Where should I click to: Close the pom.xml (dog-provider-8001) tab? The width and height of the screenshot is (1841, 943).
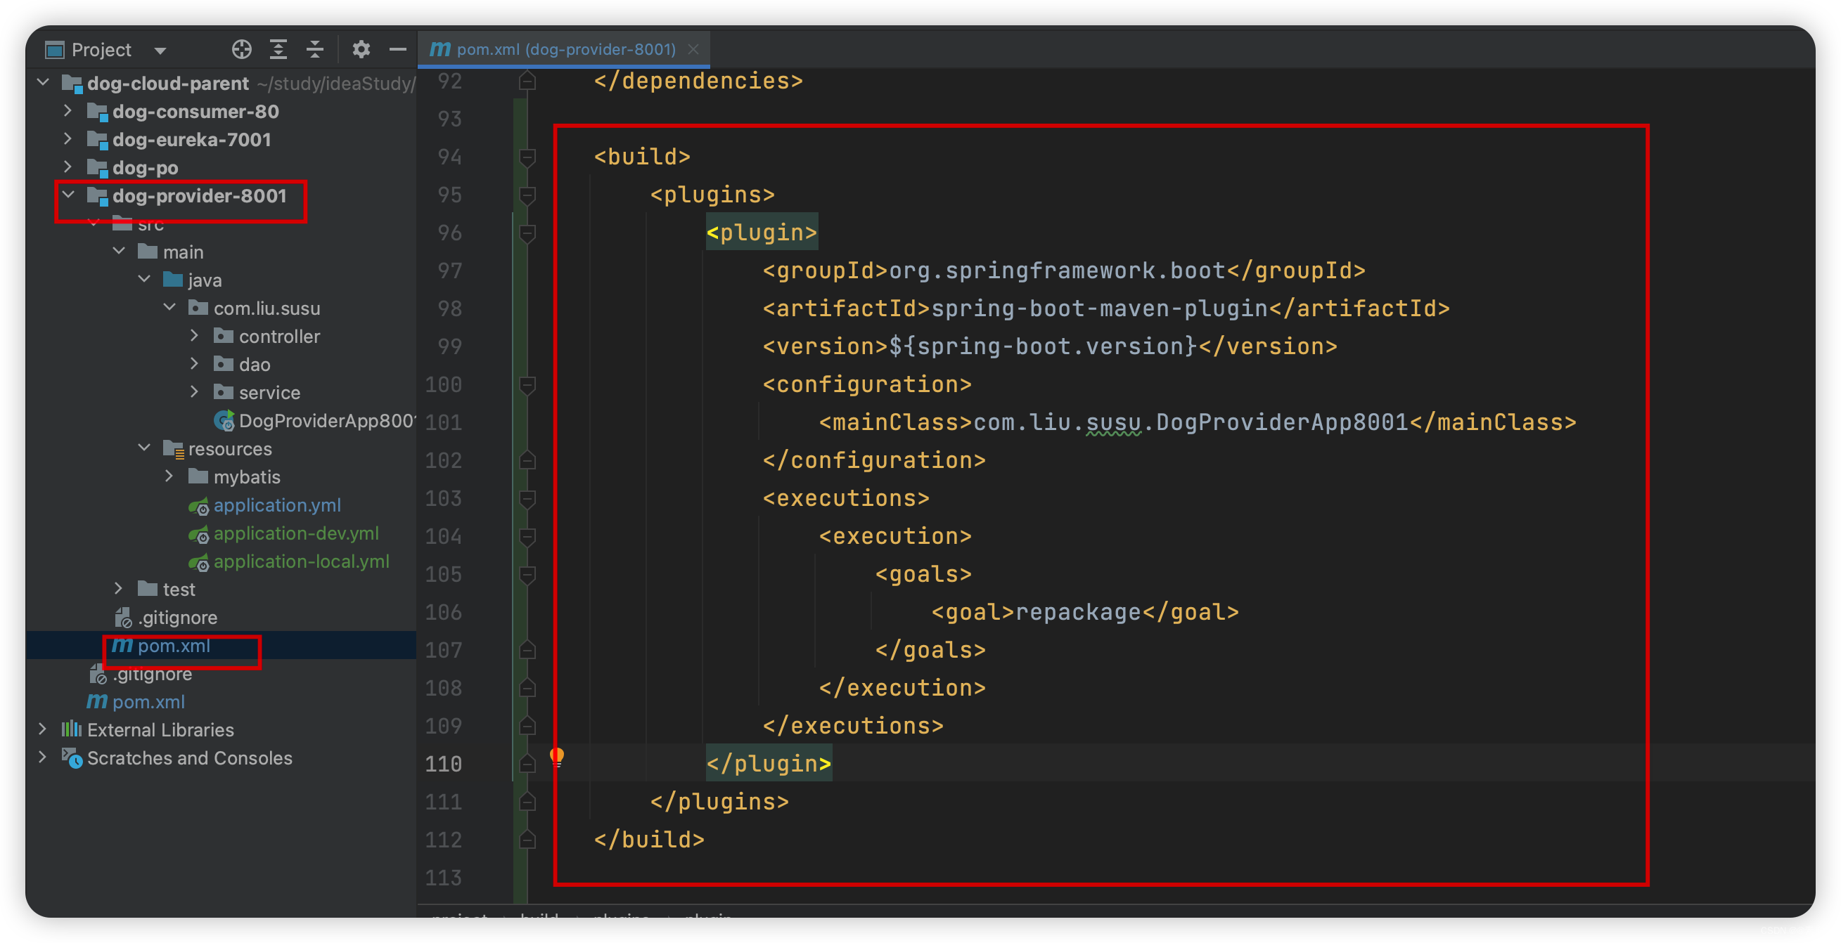point(693,49)
